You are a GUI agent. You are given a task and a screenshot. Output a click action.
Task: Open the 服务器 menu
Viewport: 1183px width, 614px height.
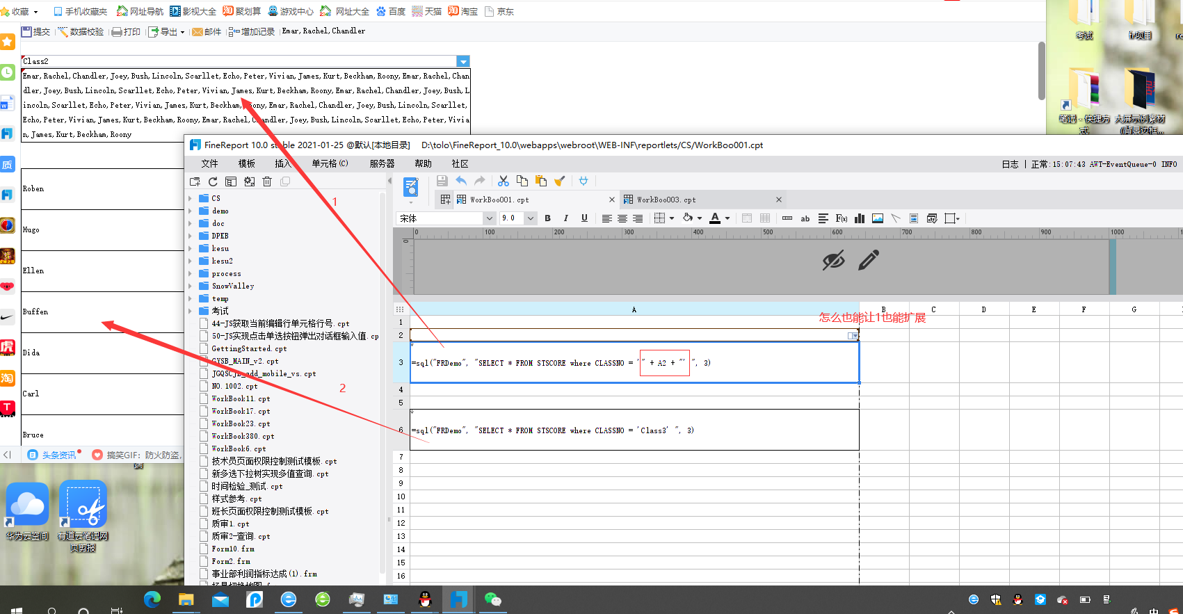(383, 163)
